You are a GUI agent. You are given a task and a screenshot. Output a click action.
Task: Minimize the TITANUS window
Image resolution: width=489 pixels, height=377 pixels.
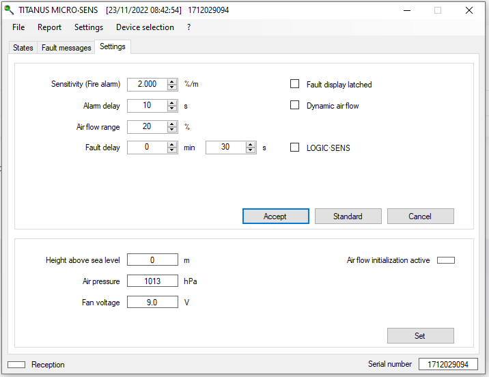click(x=406, y=10)
